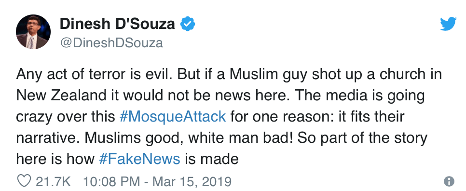Click the 21.7K like count
Screen dimensions: 466x191
(x=53, y=181)
